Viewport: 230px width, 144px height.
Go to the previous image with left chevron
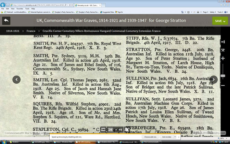click(x=16, y=80)
